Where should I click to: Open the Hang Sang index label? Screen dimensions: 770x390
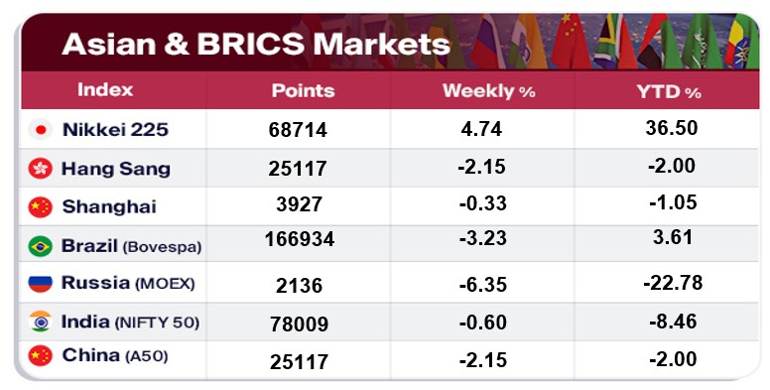point(116,169)
